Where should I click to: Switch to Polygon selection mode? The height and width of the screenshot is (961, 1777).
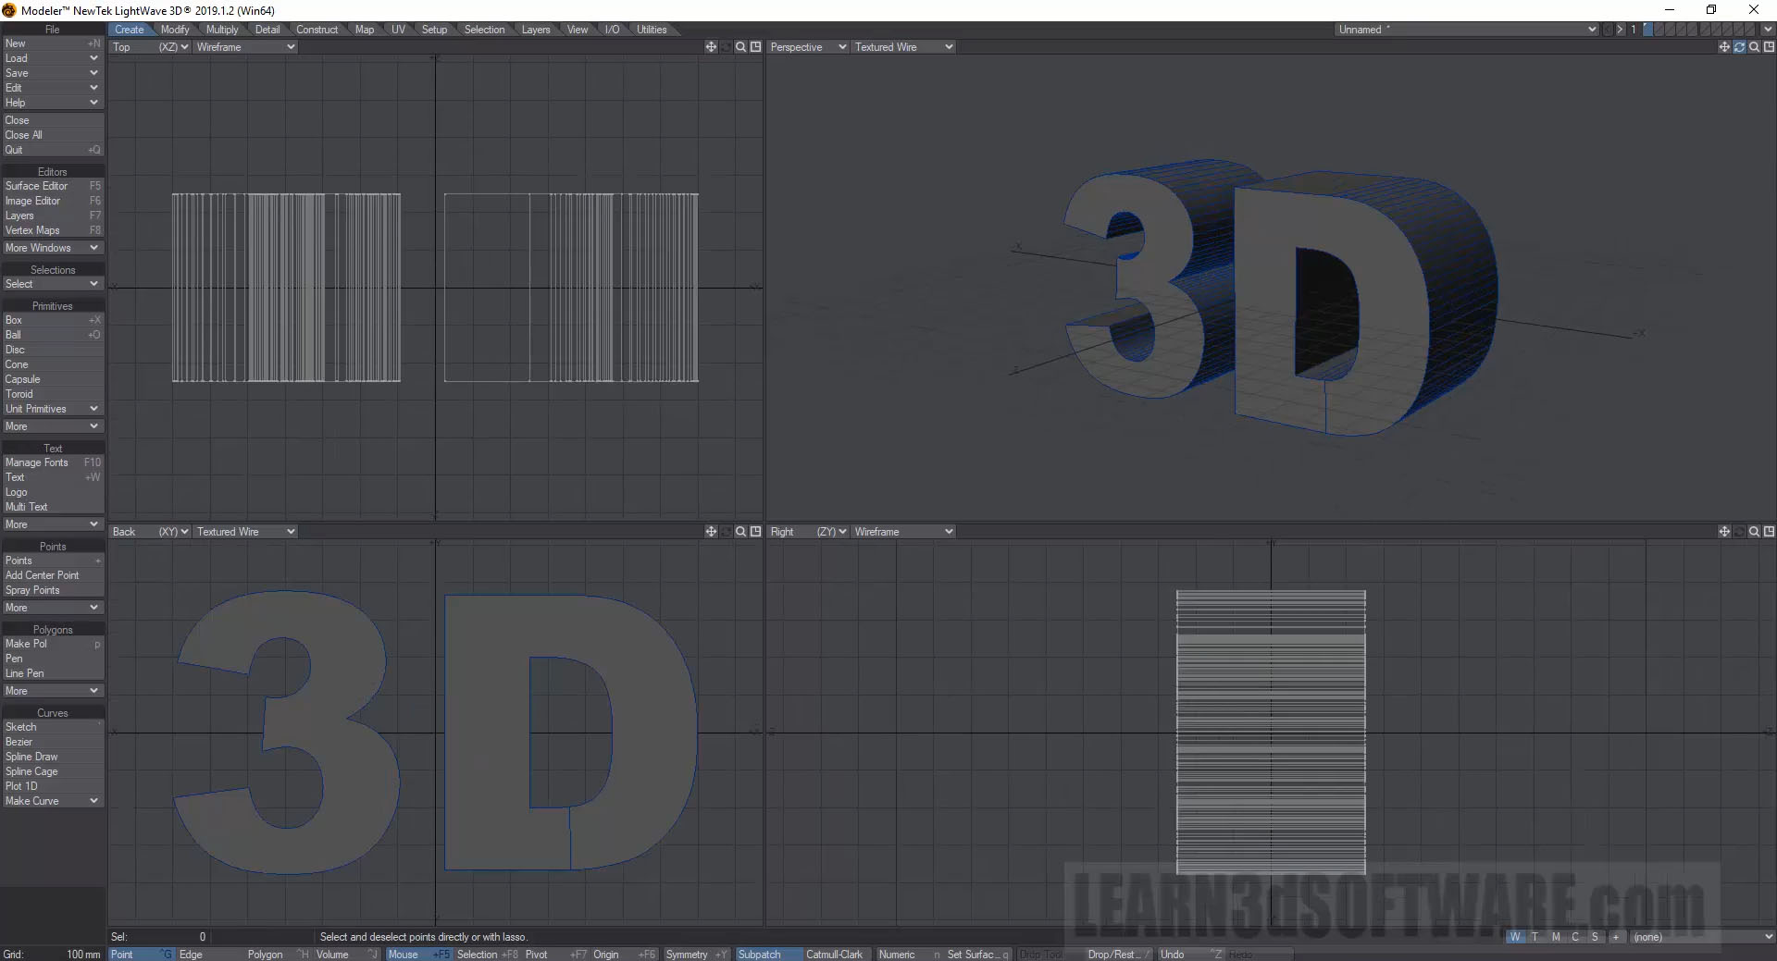(x=265, y=955)
